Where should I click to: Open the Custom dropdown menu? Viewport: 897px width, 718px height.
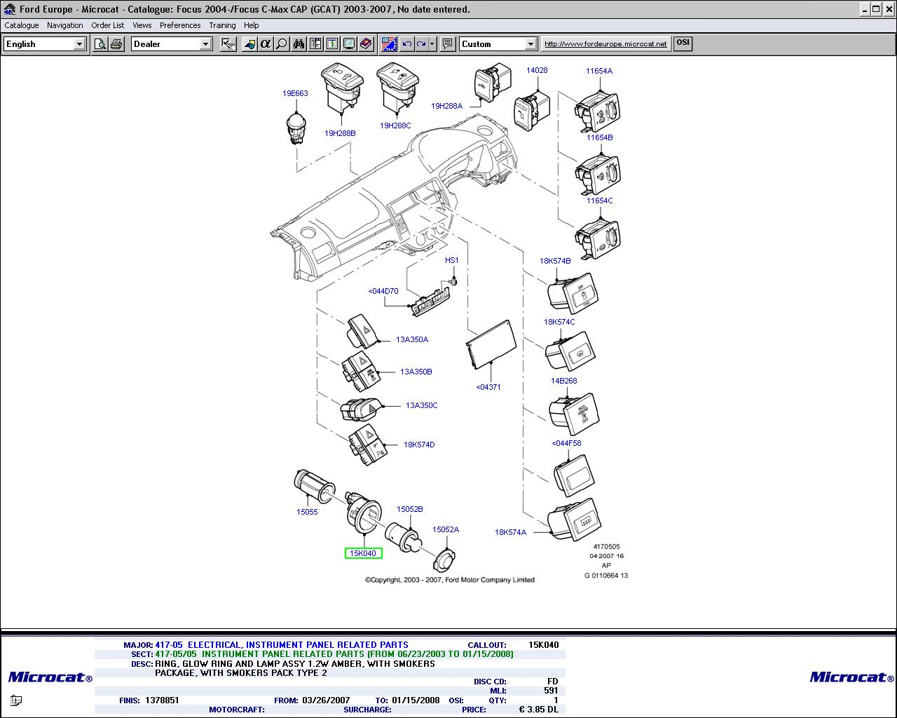pos(530,44)
